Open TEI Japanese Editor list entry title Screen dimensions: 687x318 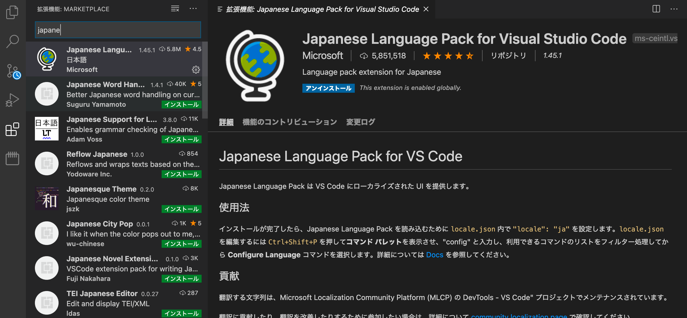102,294
